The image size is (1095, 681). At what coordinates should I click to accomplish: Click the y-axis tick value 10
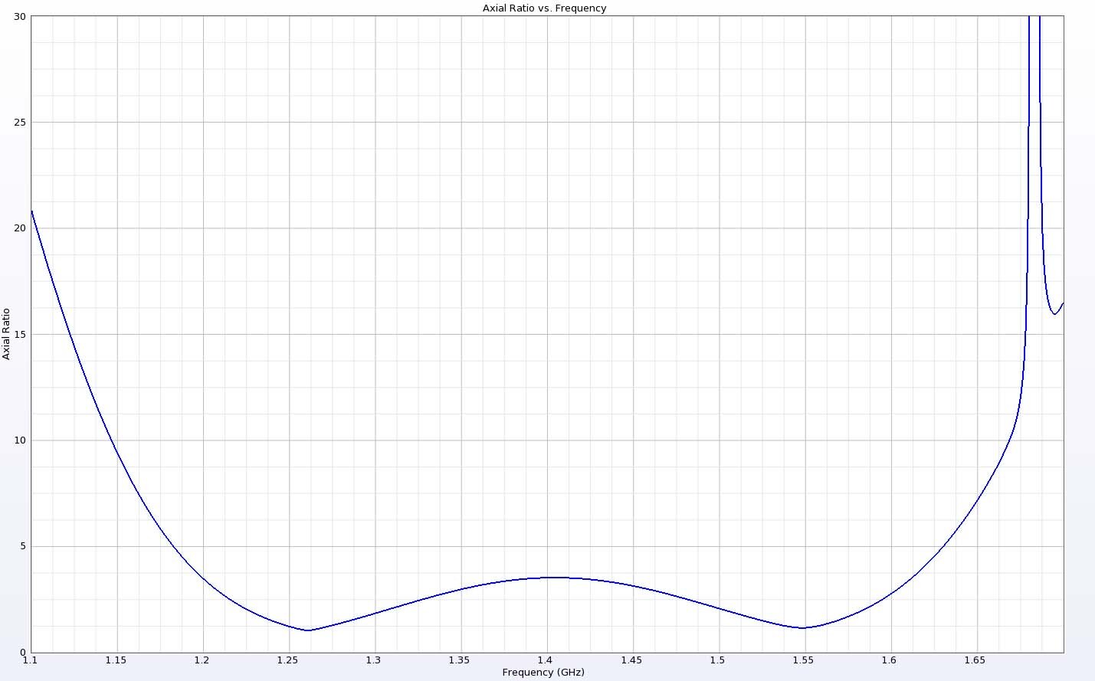[x=20, y=440]
